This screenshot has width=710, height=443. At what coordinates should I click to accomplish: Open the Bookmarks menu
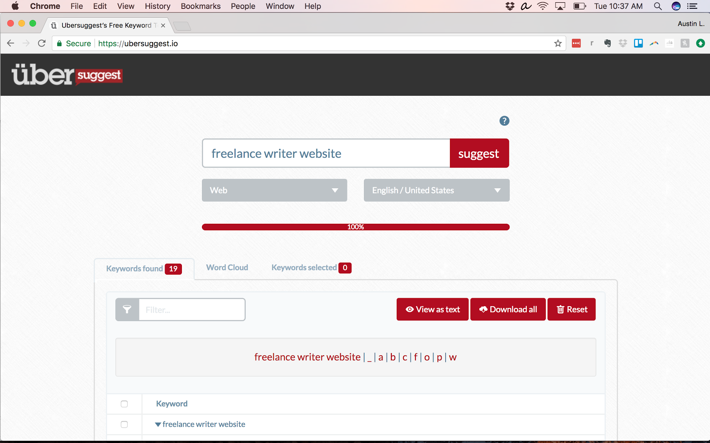[201, 6]
